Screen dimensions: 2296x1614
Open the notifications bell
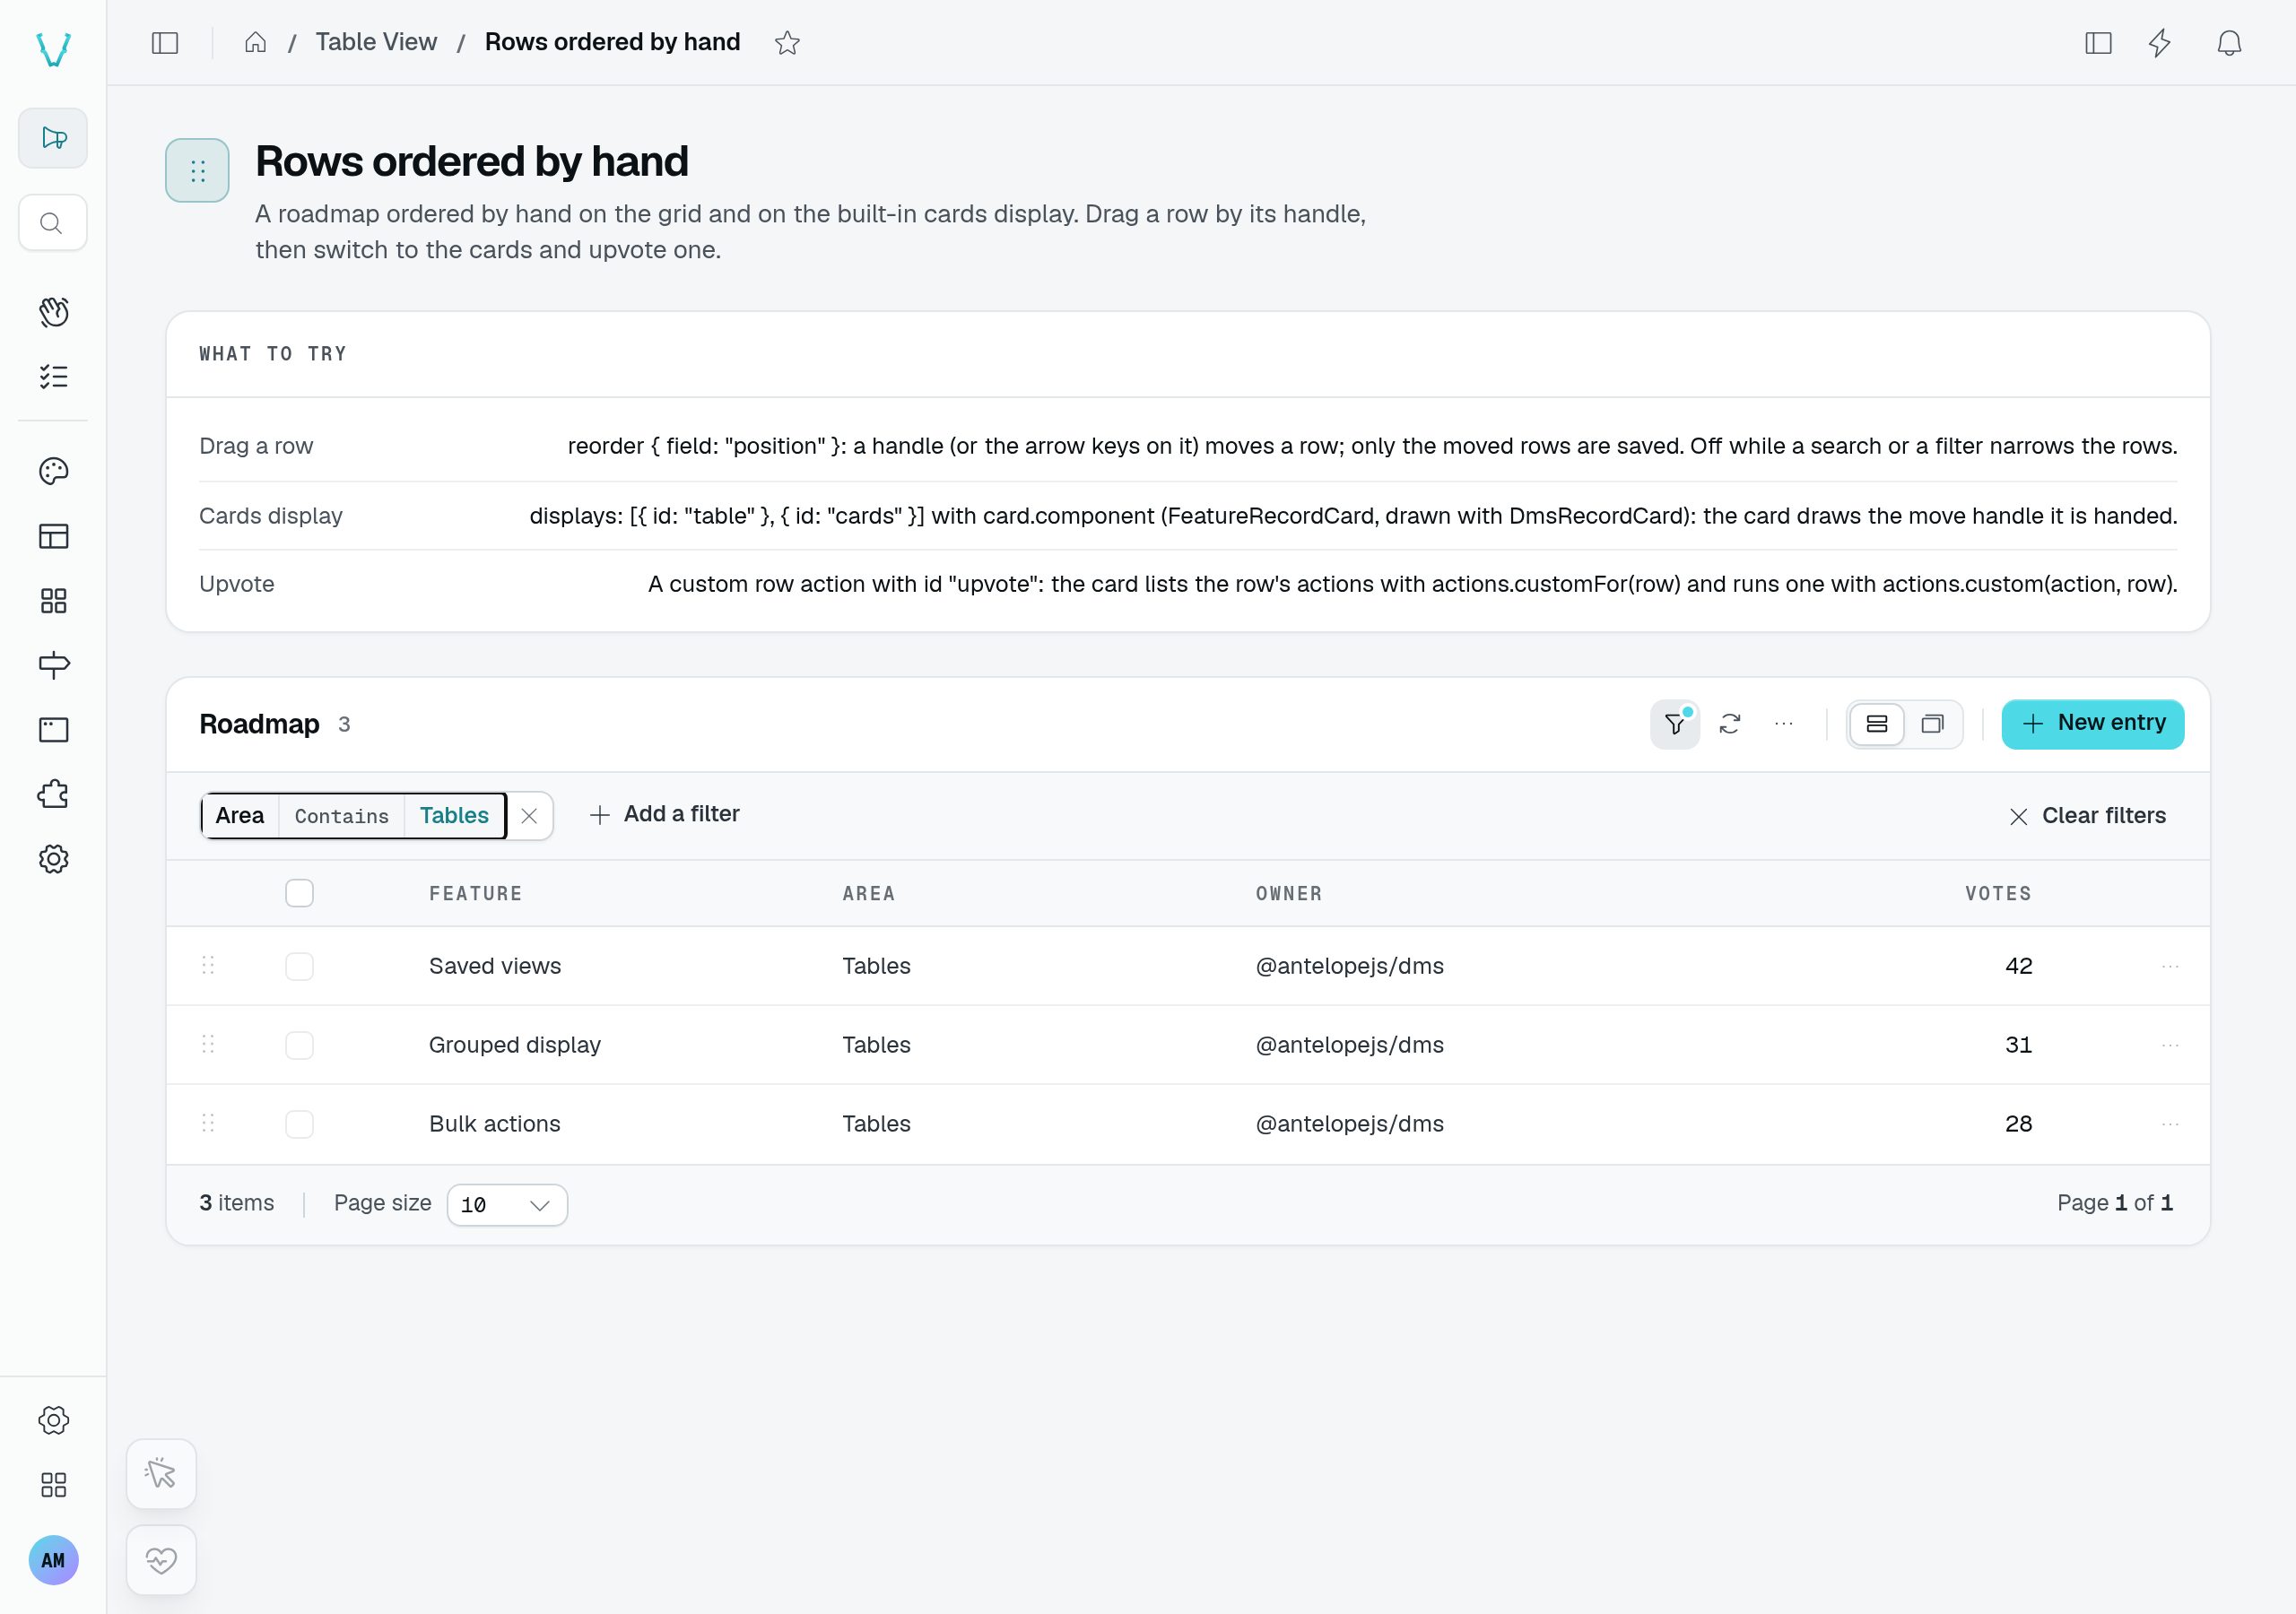(2229, 42)
